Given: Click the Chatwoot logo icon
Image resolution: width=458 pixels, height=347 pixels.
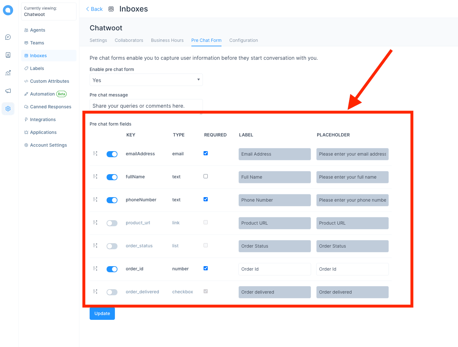Looking at the screenshot, I should coord(8,10).
